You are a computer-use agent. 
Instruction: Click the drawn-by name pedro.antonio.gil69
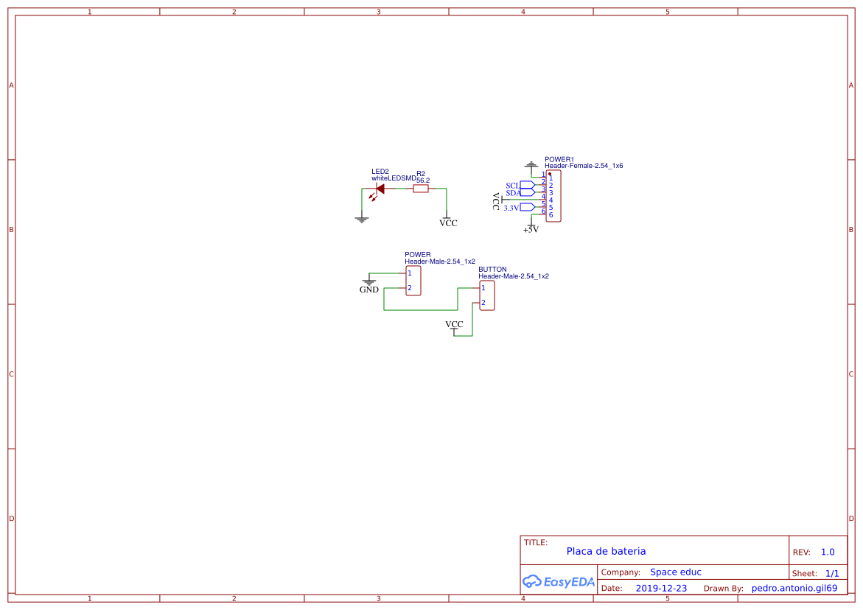point(794,588)
